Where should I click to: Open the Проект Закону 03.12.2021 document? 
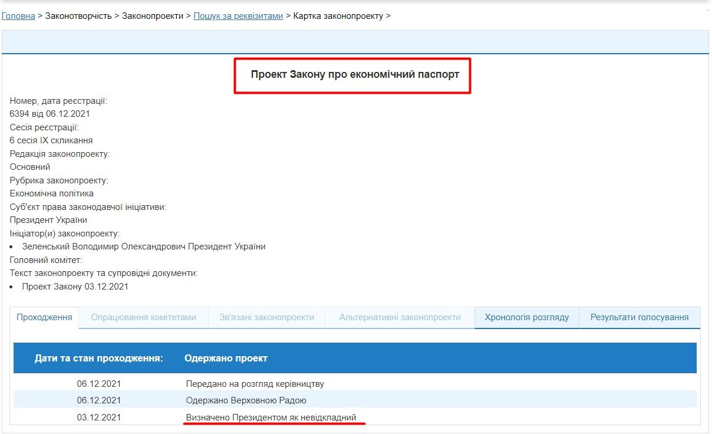tap(75, 287)
